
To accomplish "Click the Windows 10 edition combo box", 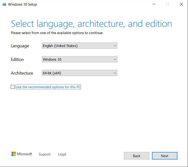I will coord(79,59).
